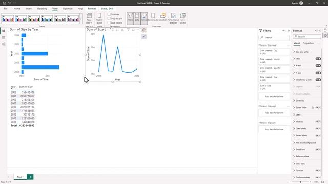This screenshot has width=328, height=184.
Task: Add a new page with the plus button
Action: tap(30, 177)
